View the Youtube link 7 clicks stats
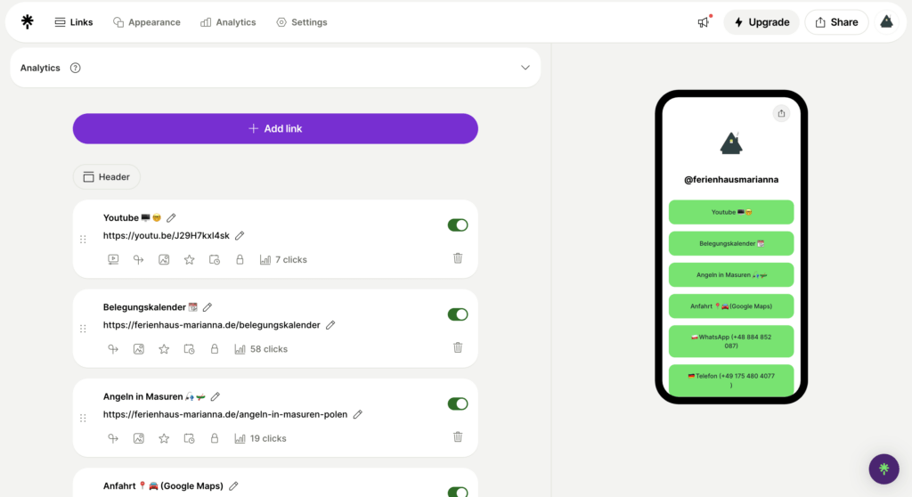 click(x=283, y=259)
